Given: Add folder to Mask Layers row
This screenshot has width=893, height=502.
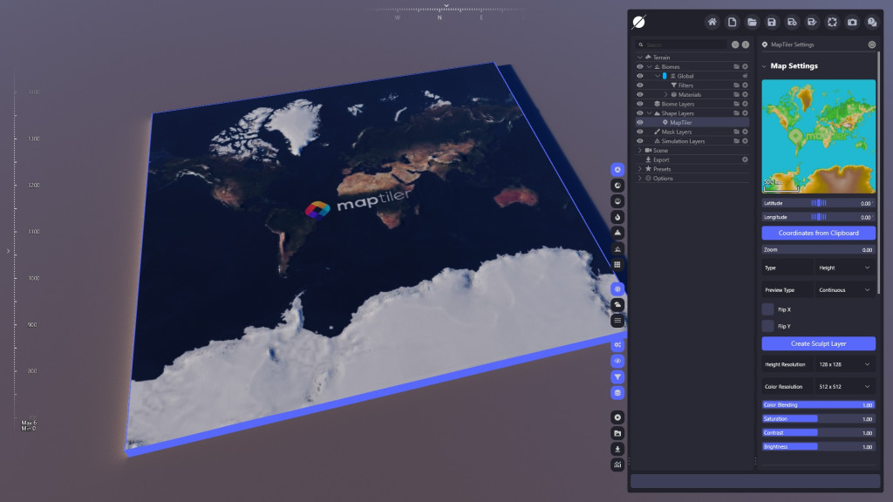Looking at the screenshot, I should (x=736, y=132).
